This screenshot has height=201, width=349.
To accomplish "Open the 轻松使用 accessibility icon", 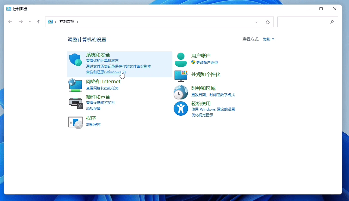I will pyautogui.click(x=181, y=108).
